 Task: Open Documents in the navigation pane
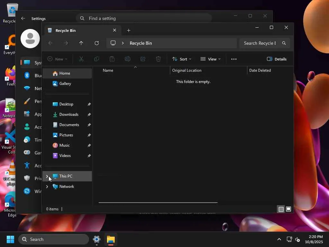coord(67,125)
